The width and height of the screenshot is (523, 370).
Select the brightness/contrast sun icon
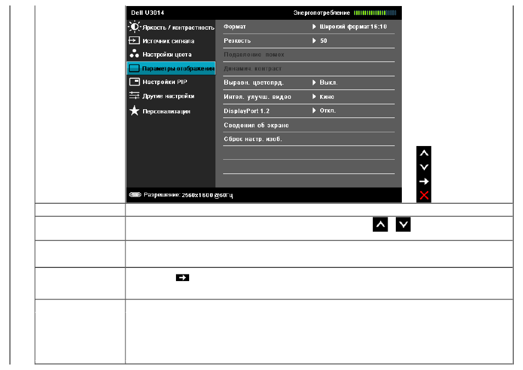(x=134, y=27)
